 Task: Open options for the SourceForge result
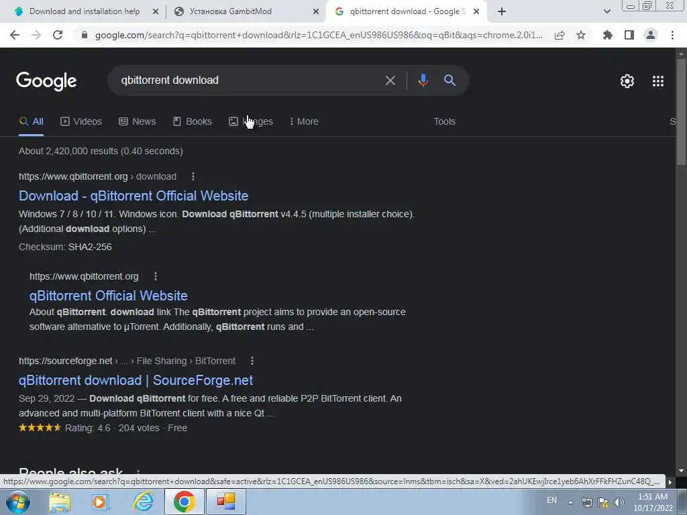[252, 361]
